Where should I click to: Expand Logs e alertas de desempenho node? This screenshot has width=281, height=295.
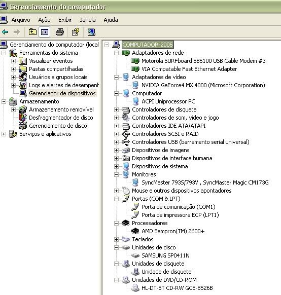[13, 85]
